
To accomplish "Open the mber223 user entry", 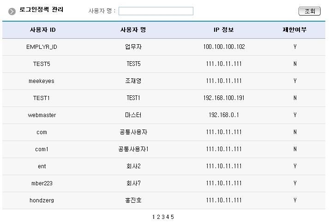I will pos(42,183).
